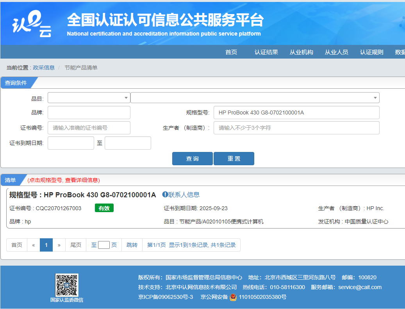Click the 品牌 : hp text

pyautogui.click(x=20, y=221)
